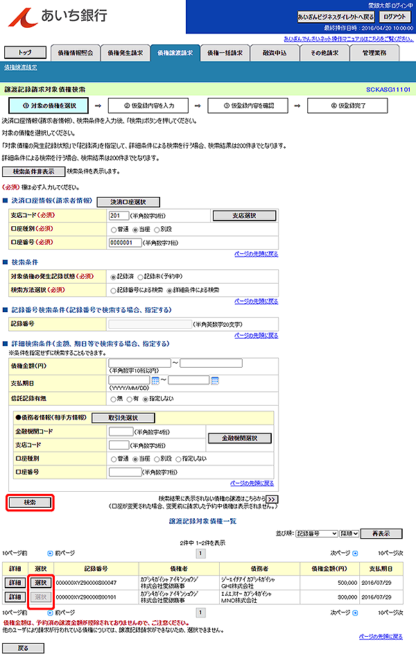Click the 取引先選択 button
Screen dimensions: 416x659
(x=123, y=418)
